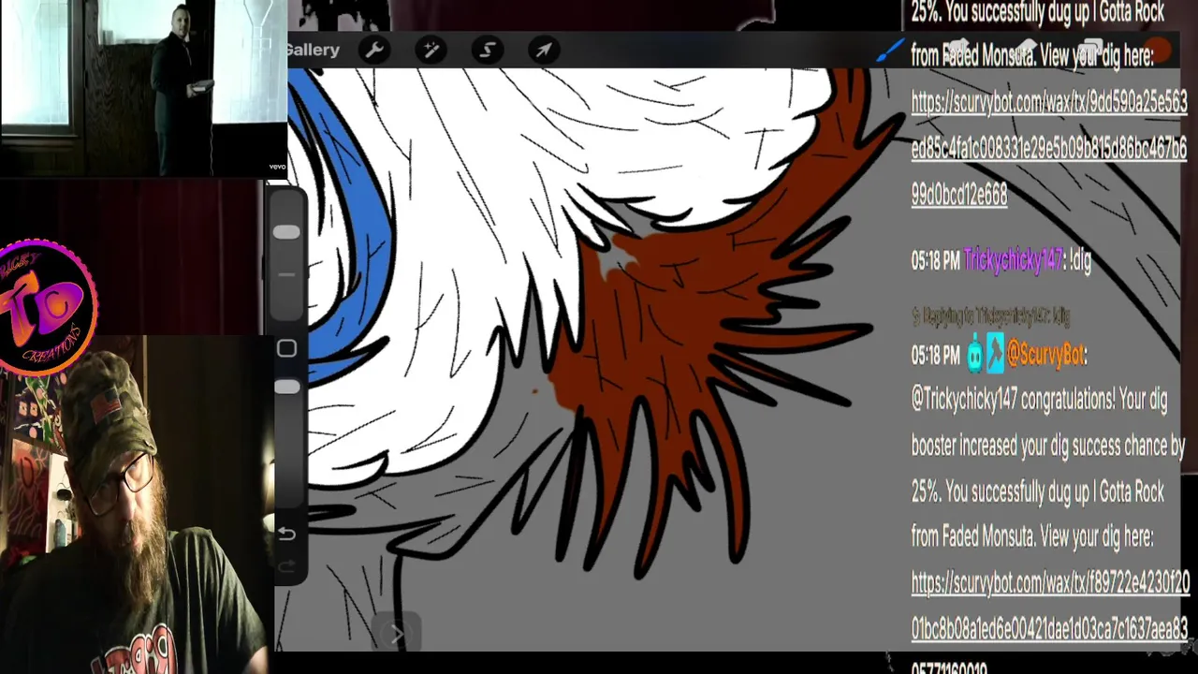Adjust the brush opacity slider handle
This screenshot has height=674, width=1198.
tap(287, 387)
